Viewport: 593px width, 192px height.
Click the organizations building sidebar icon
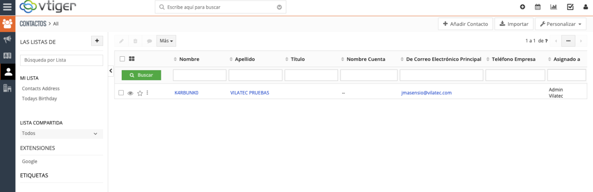(7, 88)
